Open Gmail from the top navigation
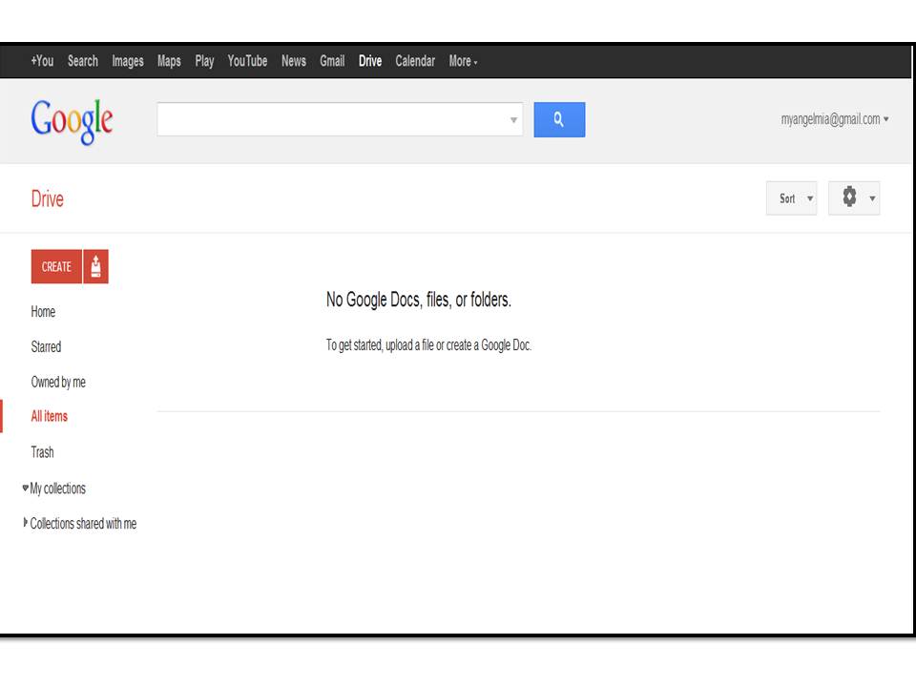916x687 pixels. pos(331,61)
